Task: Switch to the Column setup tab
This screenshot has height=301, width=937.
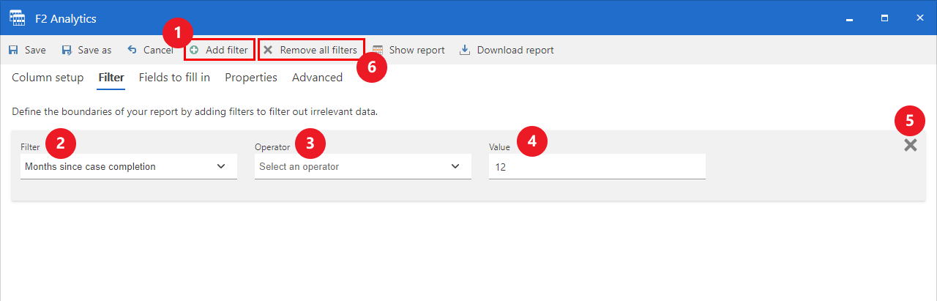Action: [48, 78]
